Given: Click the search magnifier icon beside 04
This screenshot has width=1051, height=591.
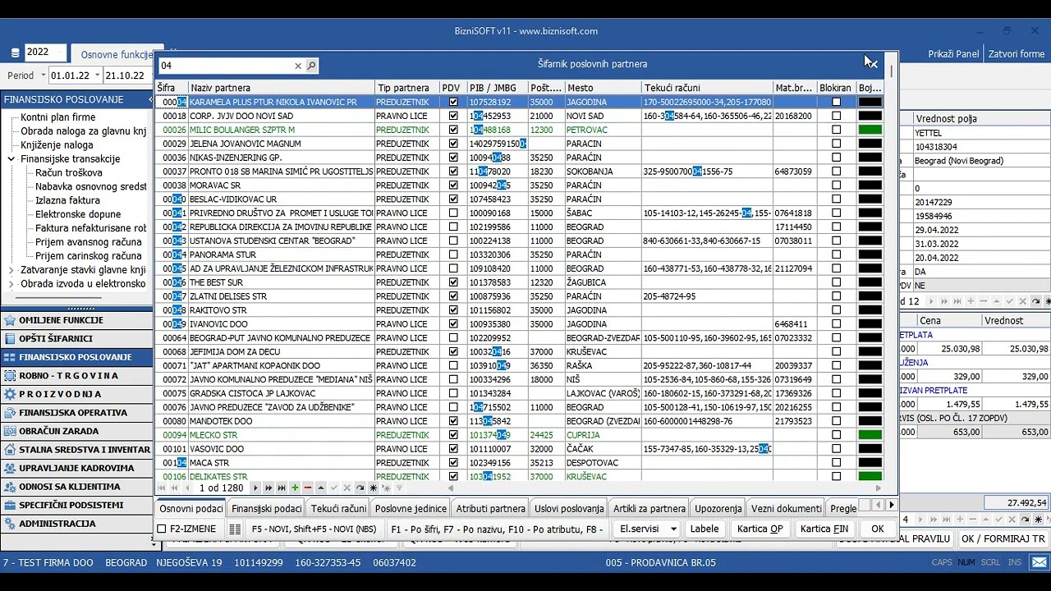Looking at the screenshot, I should pos(311,66).
